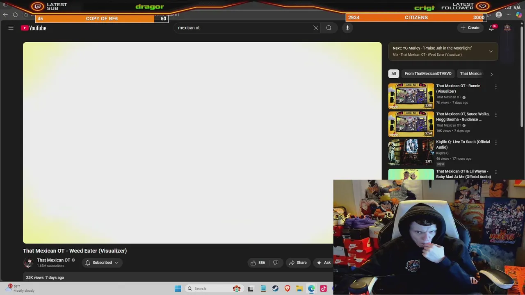This screenshot has width=525, height=295.
Task: Share the Weed Eater video
Action: pyautogui.click(x=298, y=263)
